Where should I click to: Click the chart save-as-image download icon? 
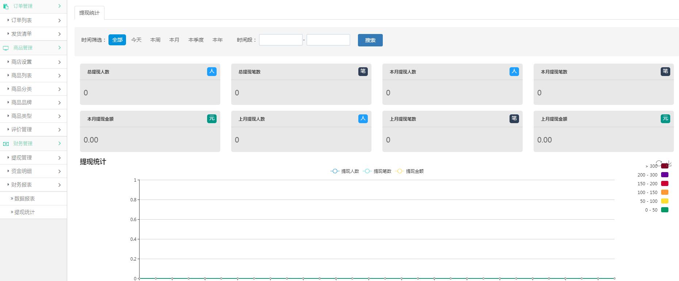[x=669, y=163]
